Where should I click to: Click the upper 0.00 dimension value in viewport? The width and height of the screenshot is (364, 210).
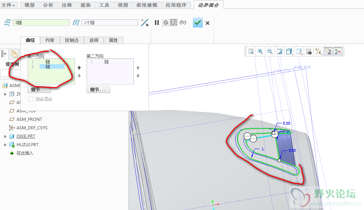point(287,123)
